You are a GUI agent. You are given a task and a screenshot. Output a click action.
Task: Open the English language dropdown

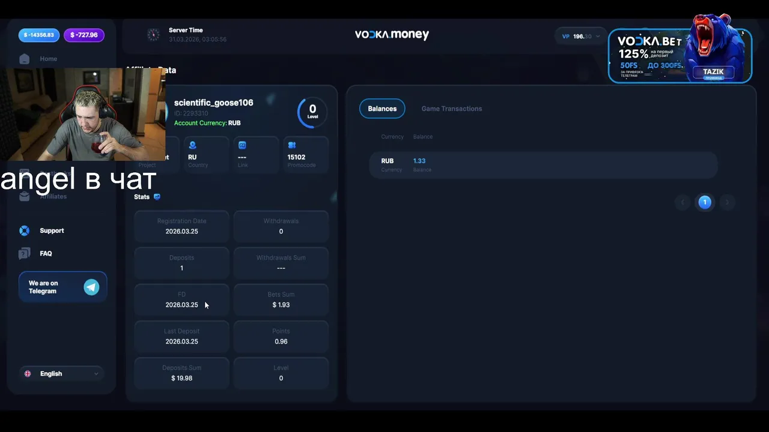point(61,374)
